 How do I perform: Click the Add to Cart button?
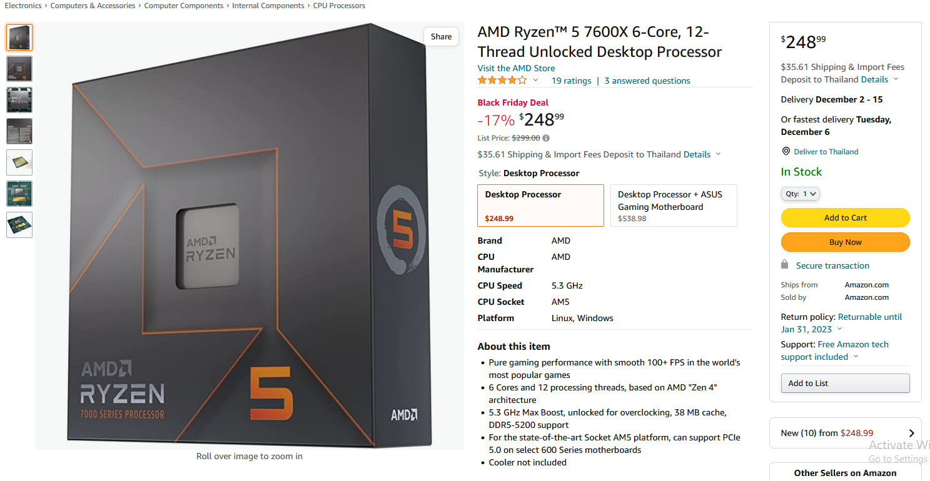pyautogui.click(x=845, y=217)
